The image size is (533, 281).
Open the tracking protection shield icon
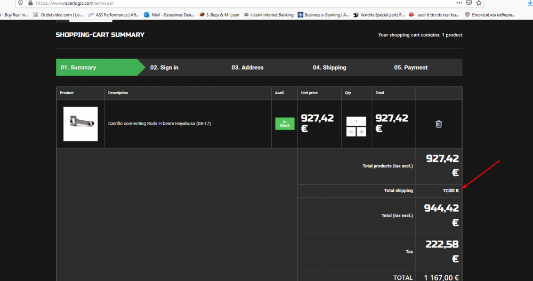[21, 3]
